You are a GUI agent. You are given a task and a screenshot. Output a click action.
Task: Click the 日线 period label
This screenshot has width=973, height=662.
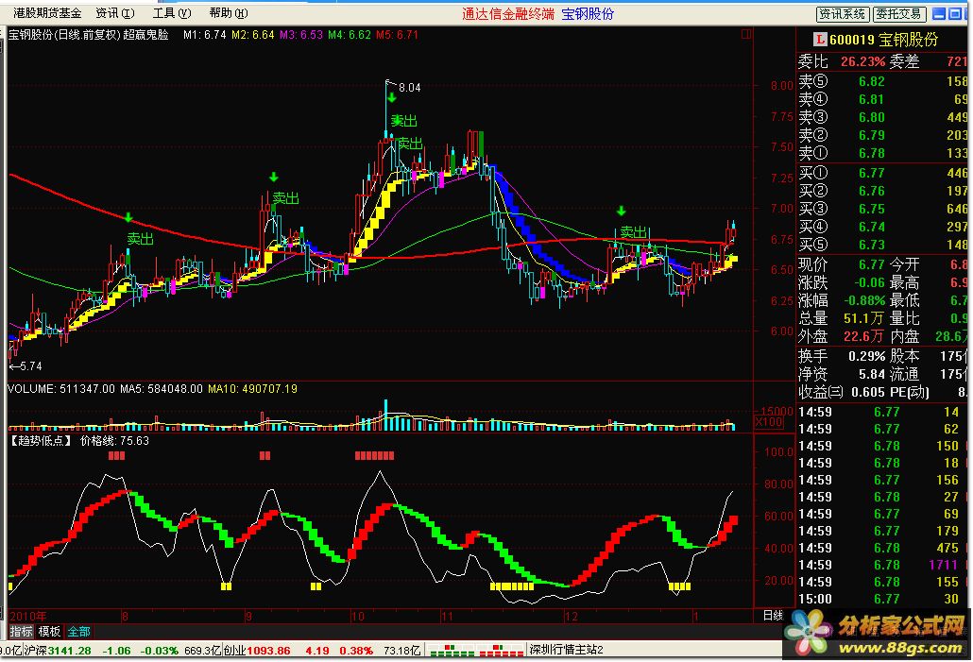pyautogui.click(x=773, y=616)
